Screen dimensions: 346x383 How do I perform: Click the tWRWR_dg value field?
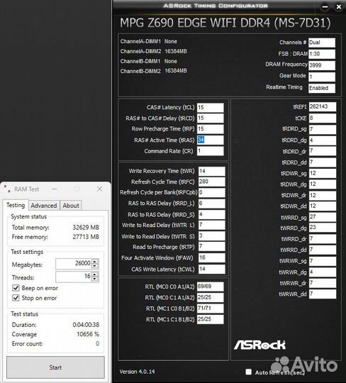pyautogui.click(x=323, y=272)
